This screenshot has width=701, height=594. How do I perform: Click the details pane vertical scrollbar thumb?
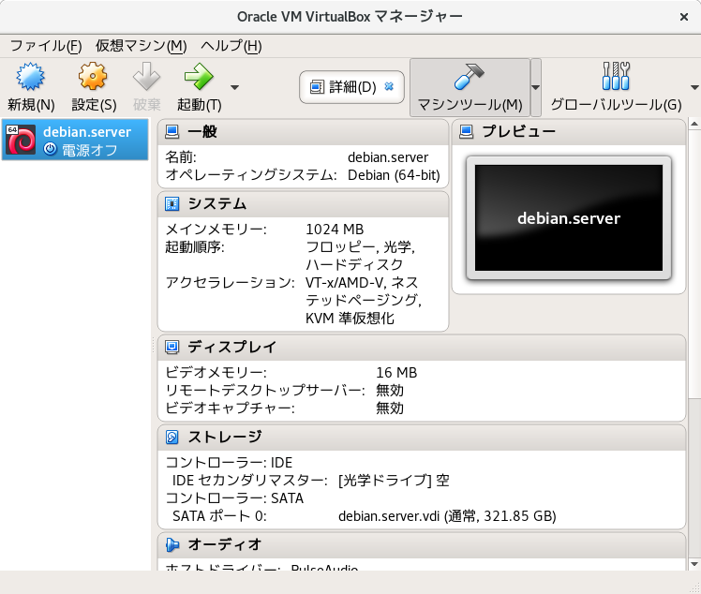(694, 263)
